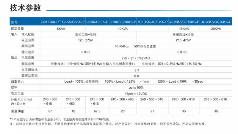Viewport: 238px width, 134px height.
Task: Click the C10KS/C10KS-P model header
Action: [123, 22]
